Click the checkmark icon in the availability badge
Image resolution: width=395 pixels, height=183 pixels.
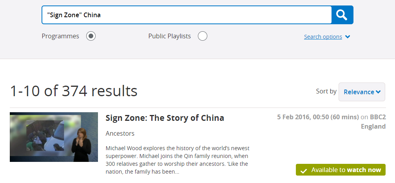303,170
